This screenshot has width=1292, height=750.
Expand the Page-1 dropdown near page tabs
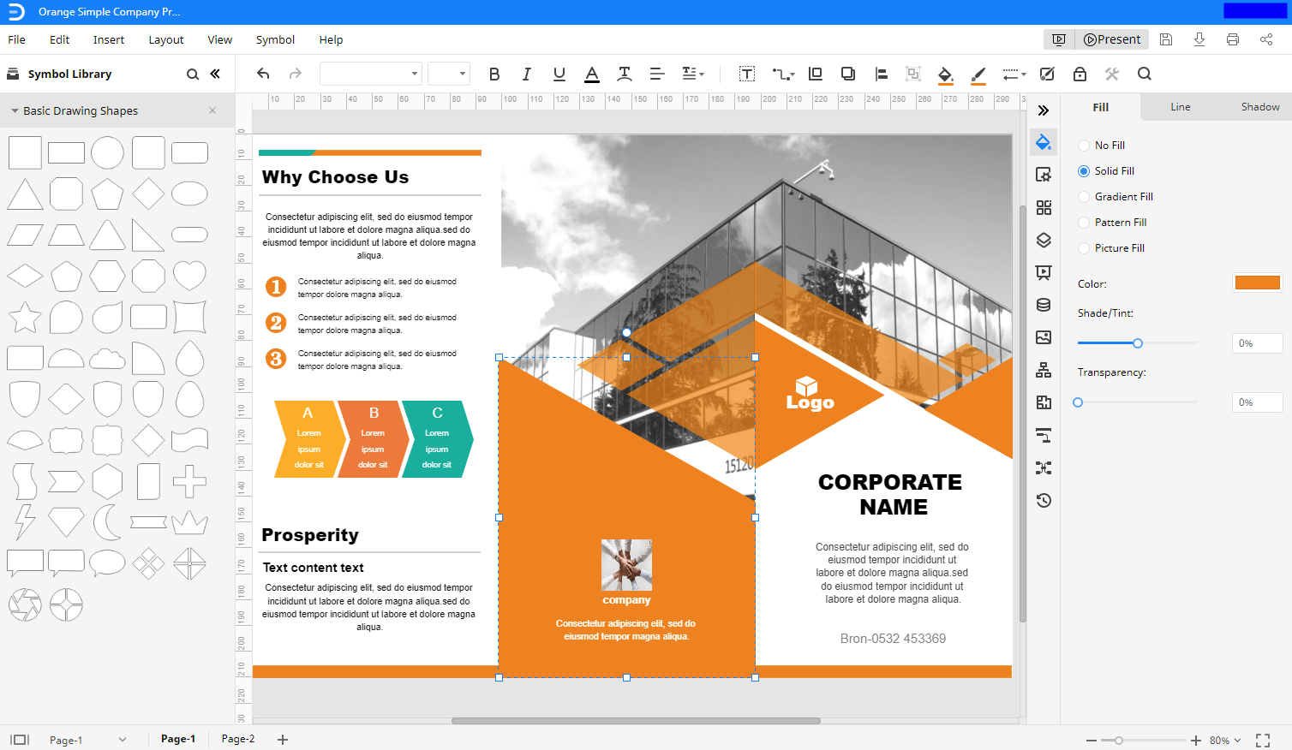pyautogui.click(x=122, y=738)
